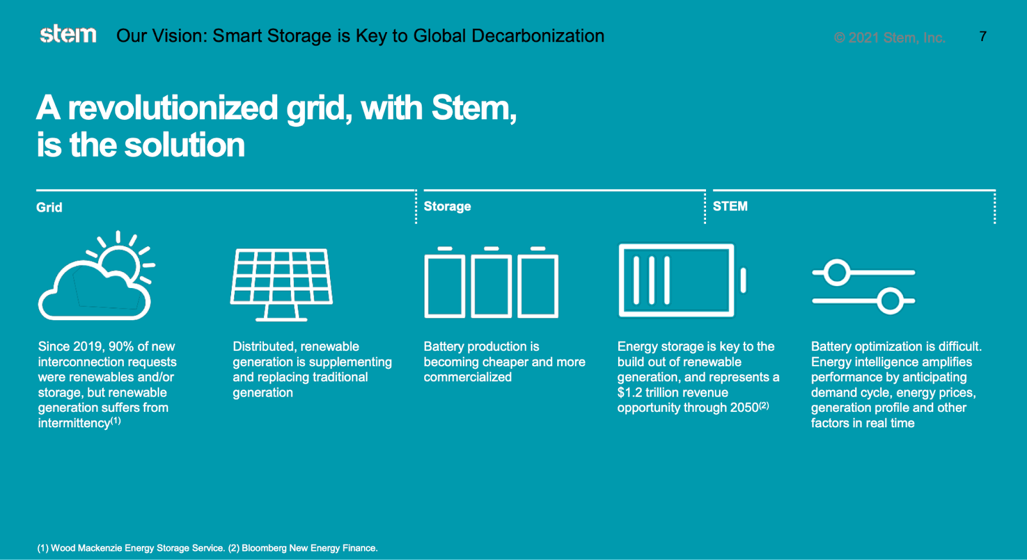This screenshot has height=560, width=1027.
Task: Click the 'Battery optimization is difficult' paragraph
Action: pyautogui.click(x=896, y=385)
